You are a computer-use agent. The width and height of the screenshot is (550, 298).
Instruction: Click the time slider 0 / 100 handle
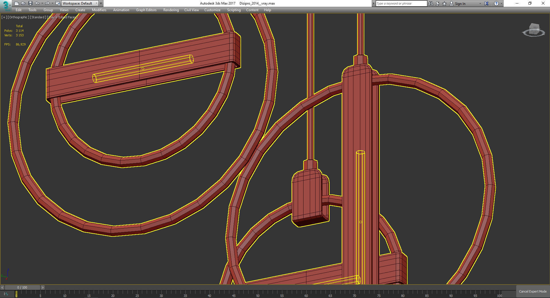click(22, 287)
